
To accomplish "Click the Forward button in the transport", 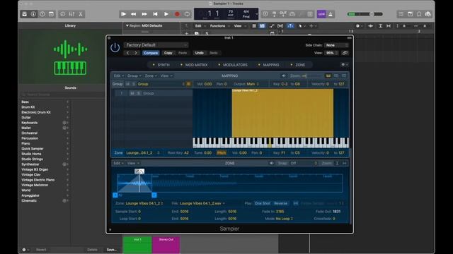I will [144, 14].
